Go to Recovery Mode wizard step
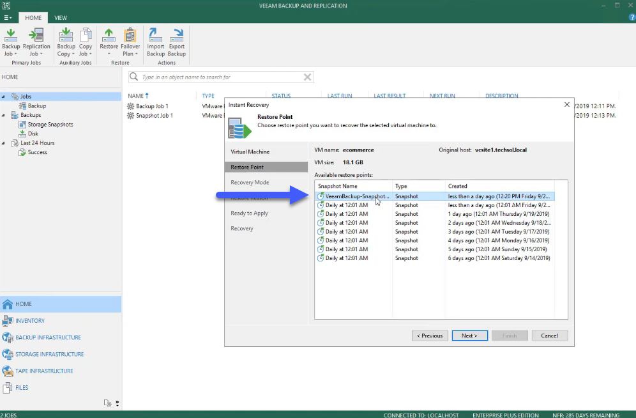This screenshot has height=418, width=636. 250,183
